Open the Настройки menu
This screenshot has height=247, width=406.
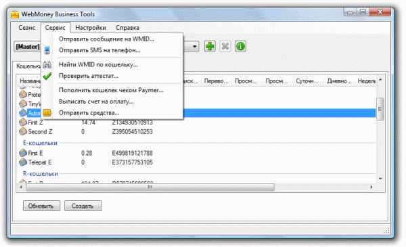tap(91, 28)
